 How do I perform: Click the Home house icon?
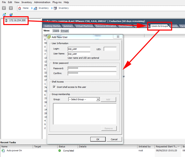[20, 8]
